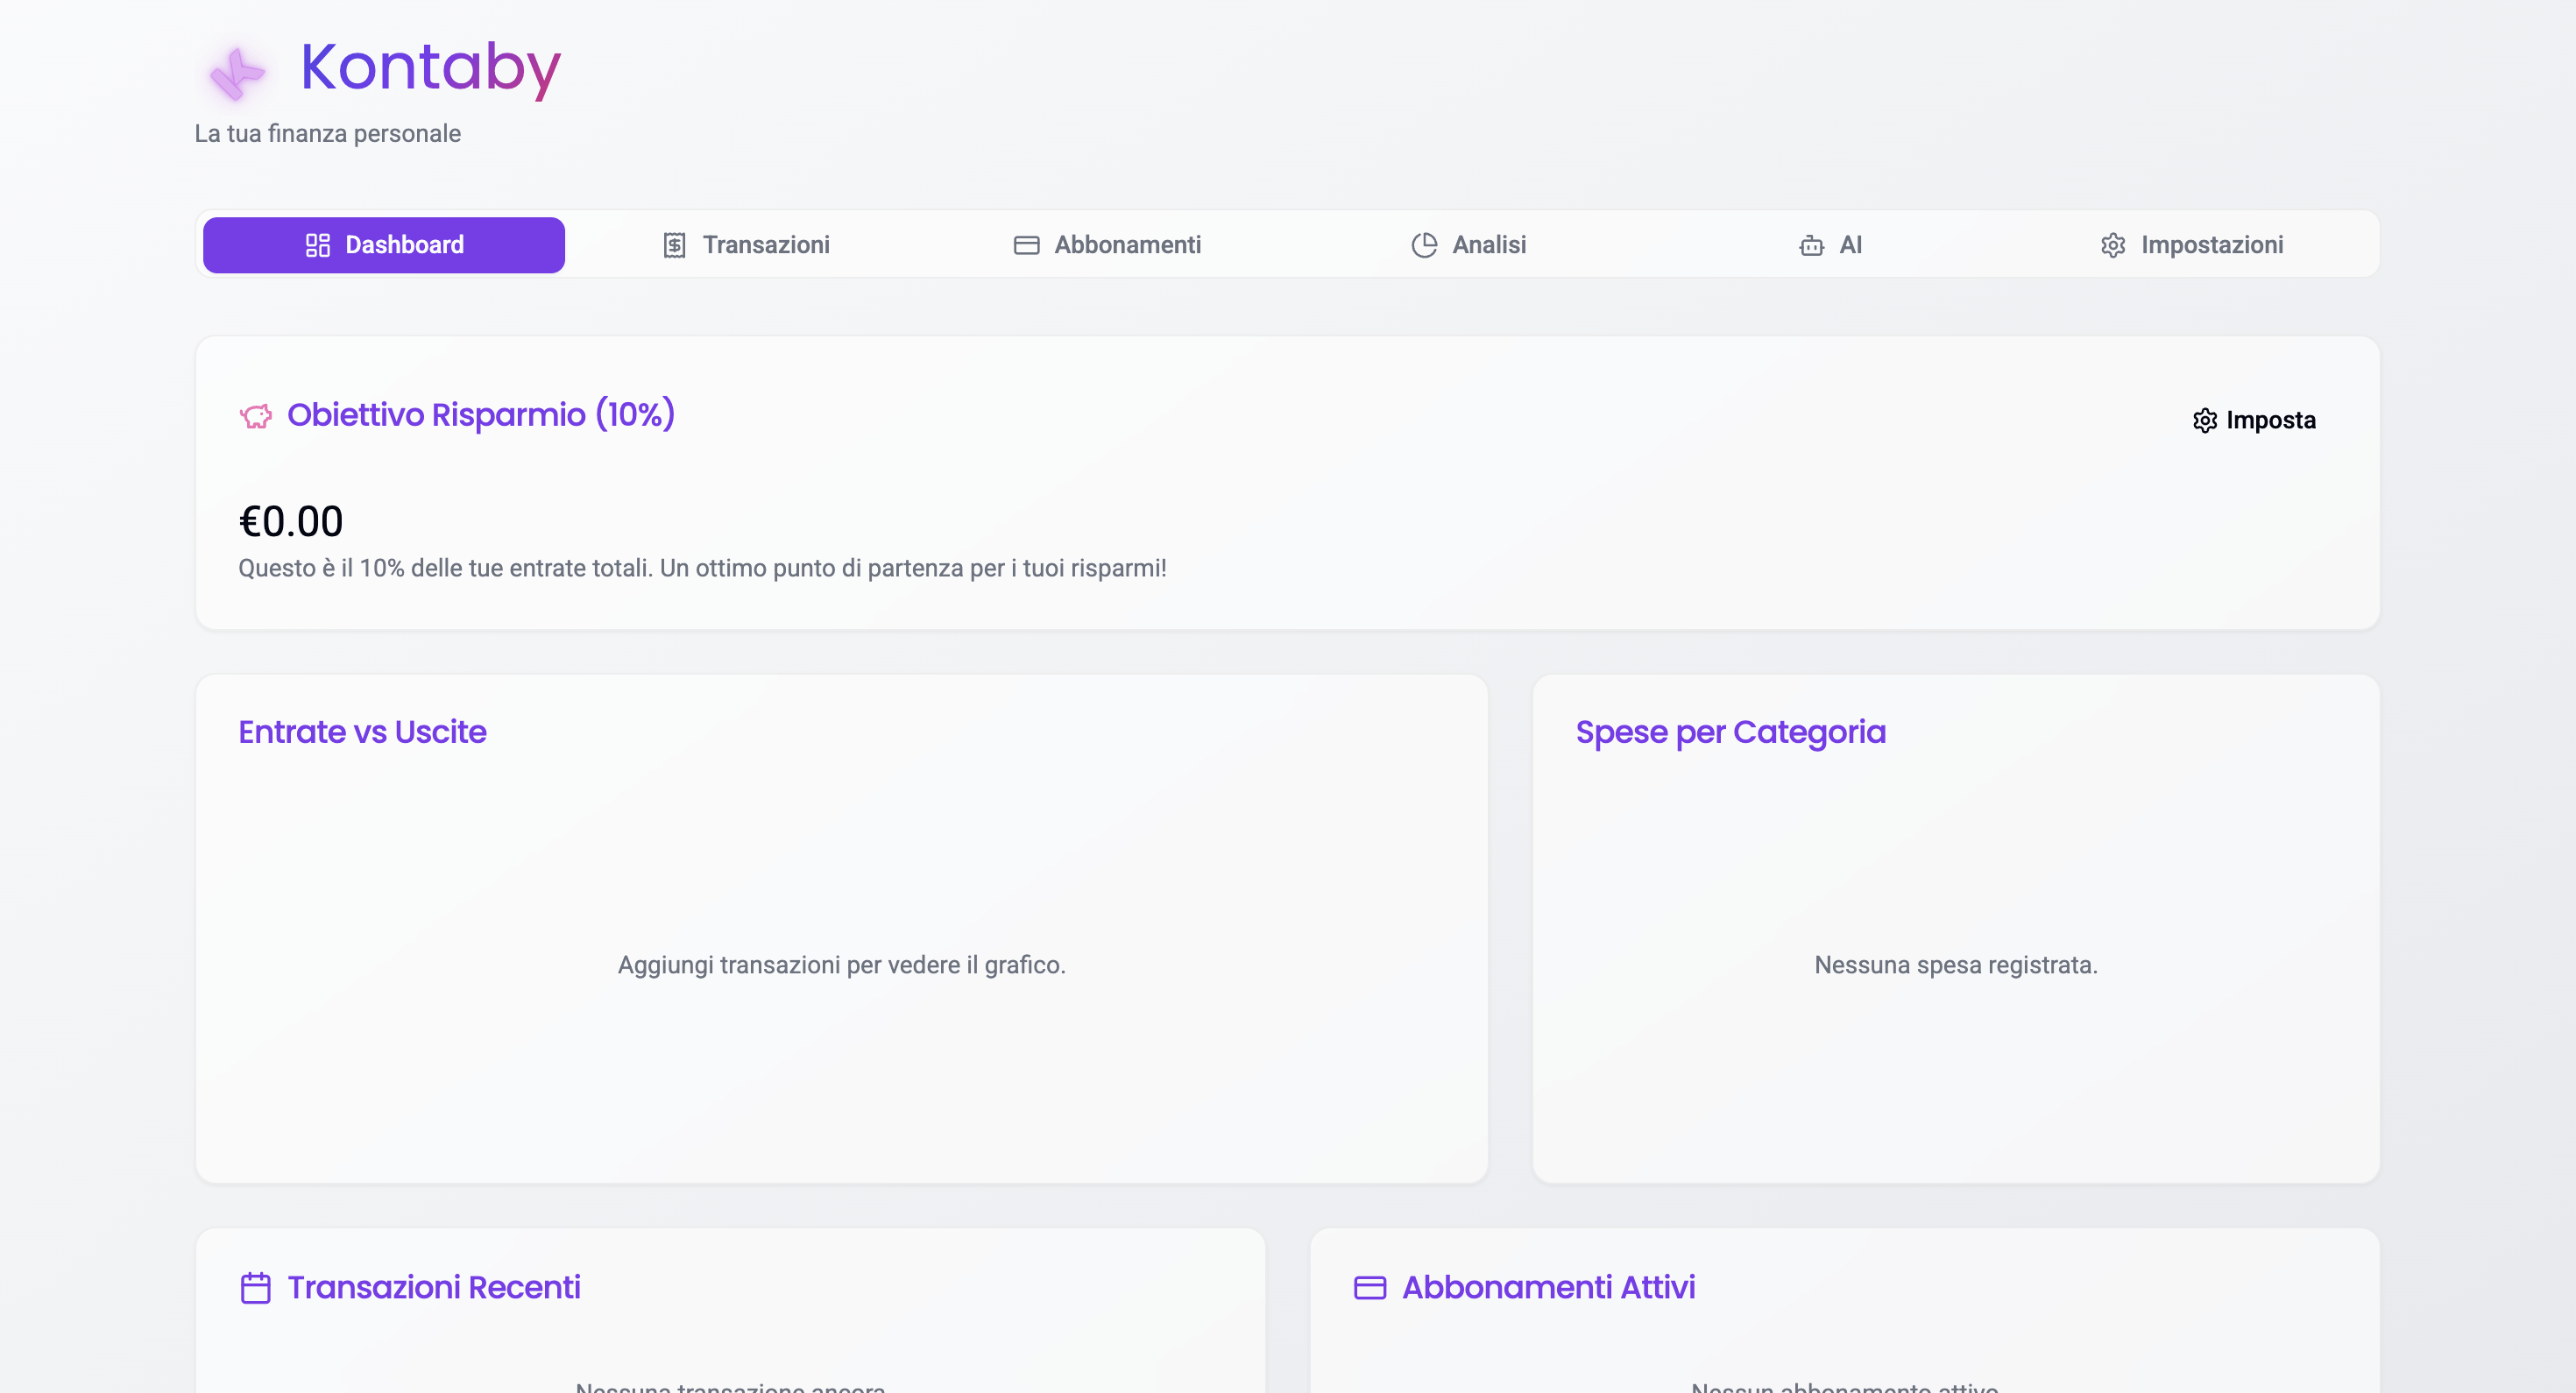This screenshot has width=2576, height=1393.
Task: Click the Analisi pie chart icon
Action: pos(1423,245)
